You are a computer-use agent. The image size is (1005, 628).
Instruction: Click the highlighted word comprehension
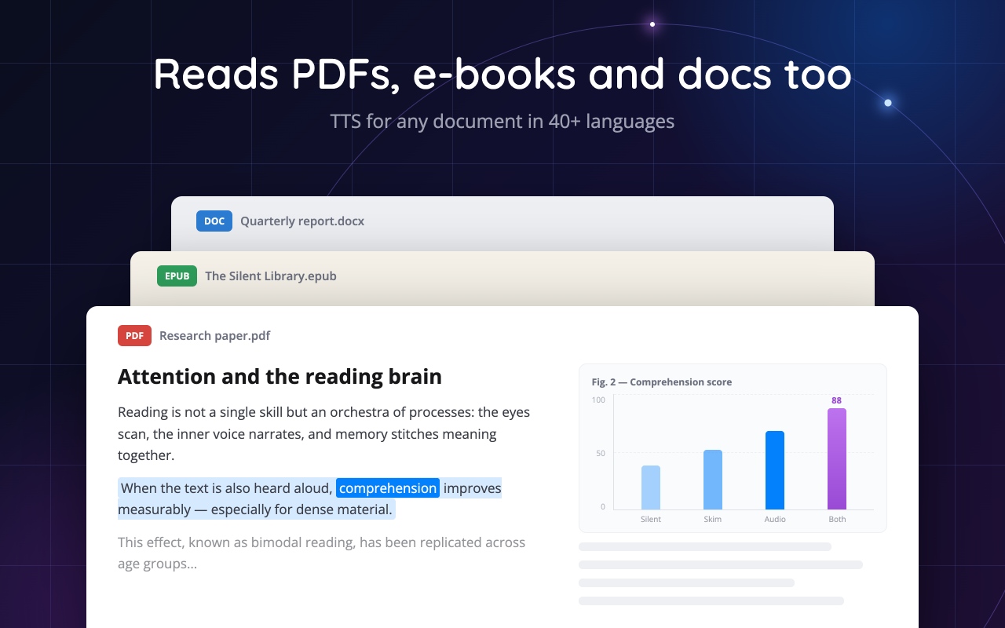(388, 488)
